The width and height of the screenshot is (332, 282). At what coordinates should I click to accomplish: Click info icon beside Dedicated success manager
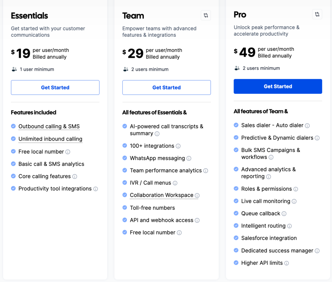[x=317, y=251]
